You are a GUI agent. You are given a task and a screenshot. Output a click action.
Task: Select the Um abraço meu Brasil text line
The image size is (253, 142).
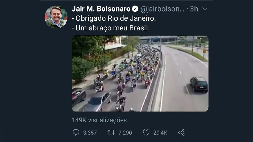click(x=111, y=28)
